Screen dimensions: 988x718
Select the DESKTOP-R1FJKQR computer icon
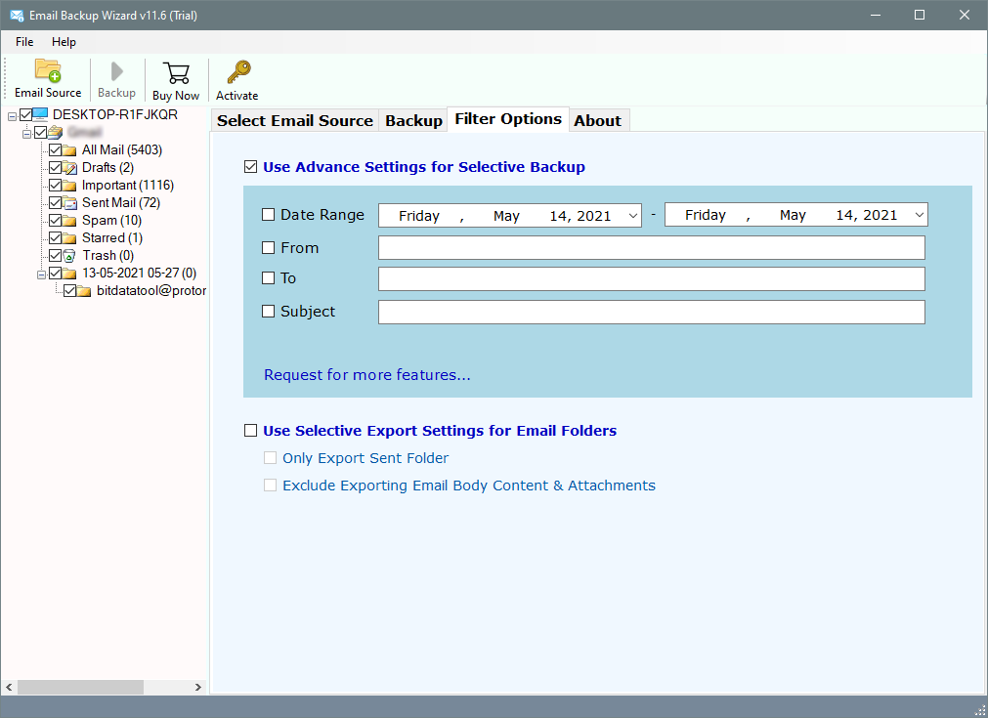tap(41, 115)
